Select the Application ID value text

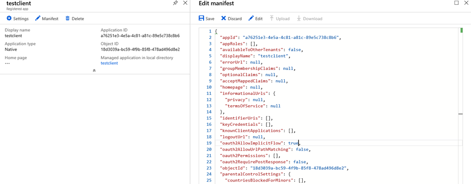point(140,36)
